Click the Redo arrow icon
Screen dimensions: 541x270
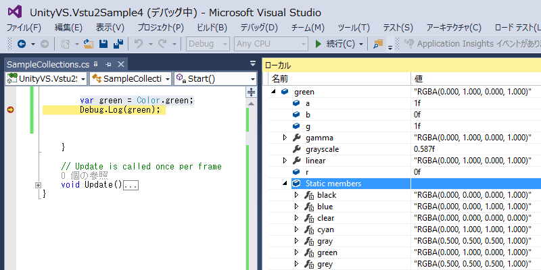(162, 44)
